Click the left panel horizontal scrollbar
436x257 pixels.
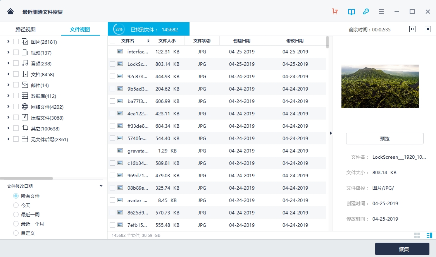point(26,178)
